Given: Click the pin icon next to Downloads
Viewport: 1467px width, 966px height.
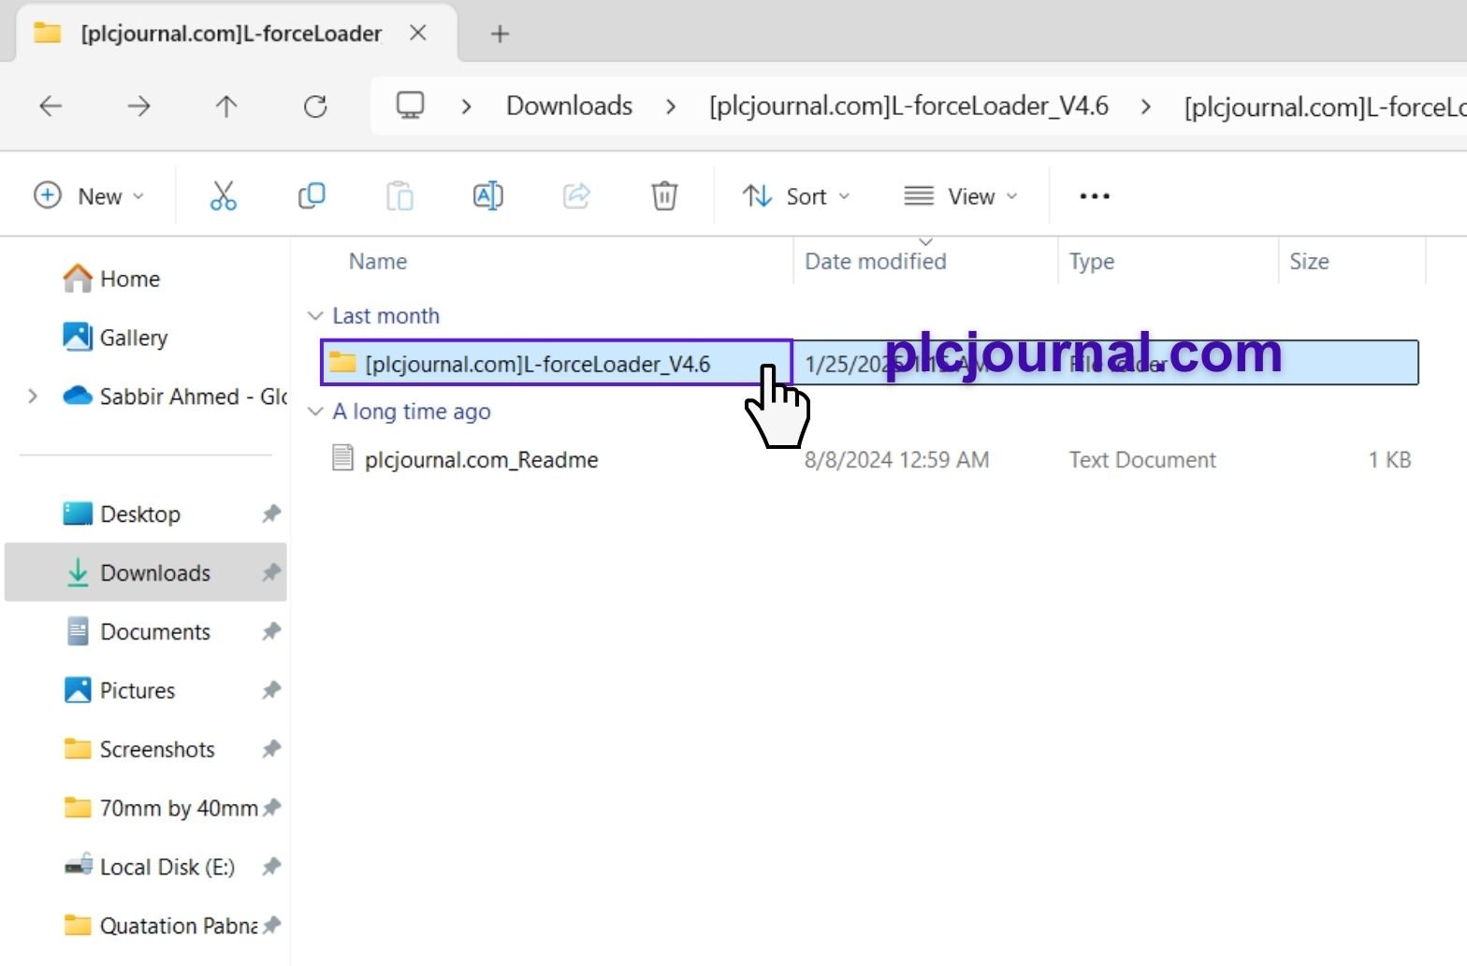Looking at the screenshot, I should (x=271, y=572).
